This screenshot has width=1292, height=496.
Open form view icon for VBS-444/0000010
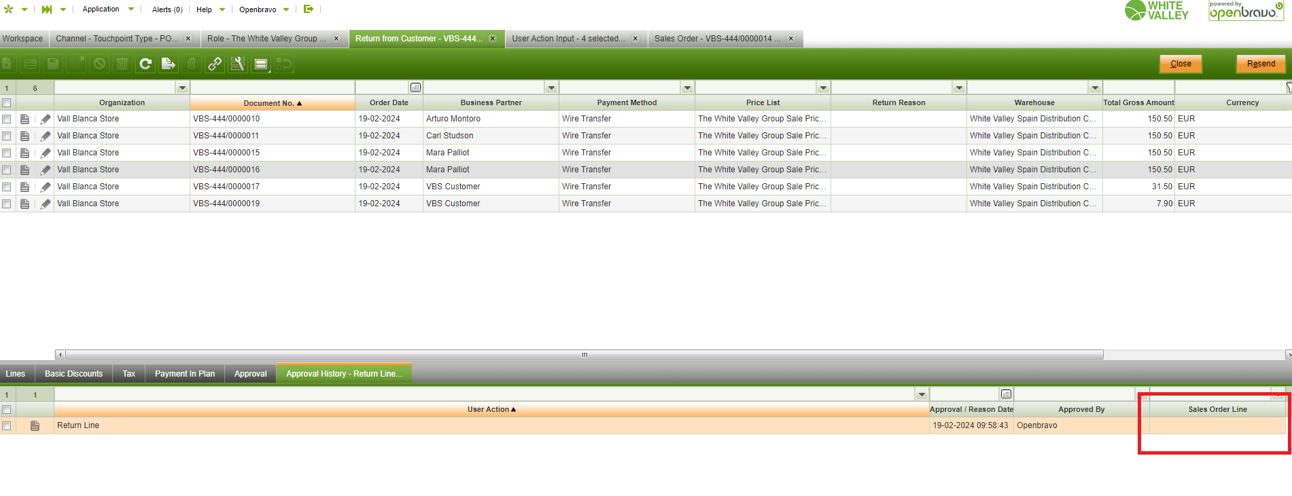pos(25,119)
